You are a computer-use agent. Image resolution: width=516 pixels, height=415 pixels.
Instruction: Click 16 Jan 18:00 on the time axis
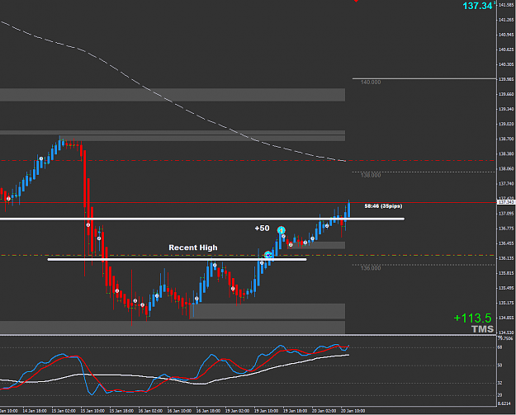209,411
